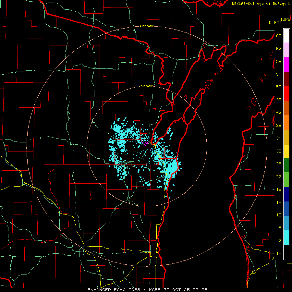The image size is (292, 292).
Task: Click the dark red 50-54 kft swatch
Action: [286, 79]
